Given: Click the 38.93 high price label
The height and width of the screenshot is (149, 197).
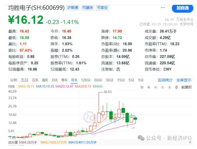Looking at the screenshot, I should point(108,92).
